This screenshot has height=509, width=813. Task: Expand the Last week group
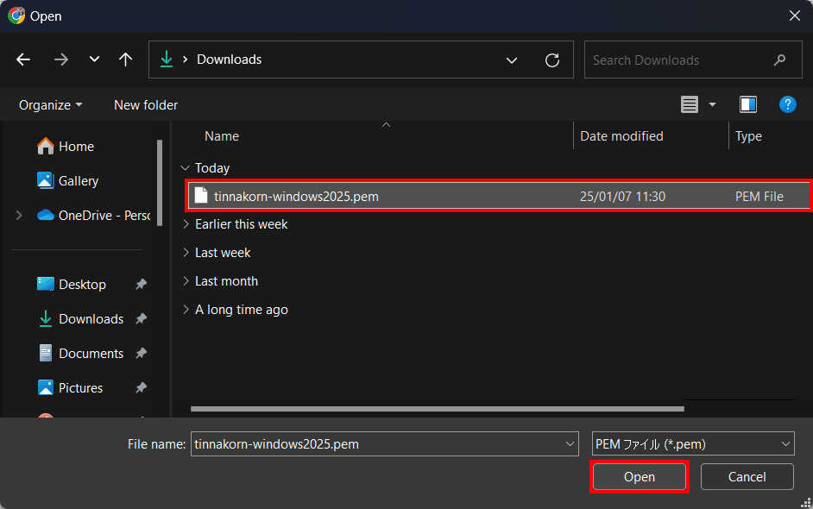pos(186,253)
